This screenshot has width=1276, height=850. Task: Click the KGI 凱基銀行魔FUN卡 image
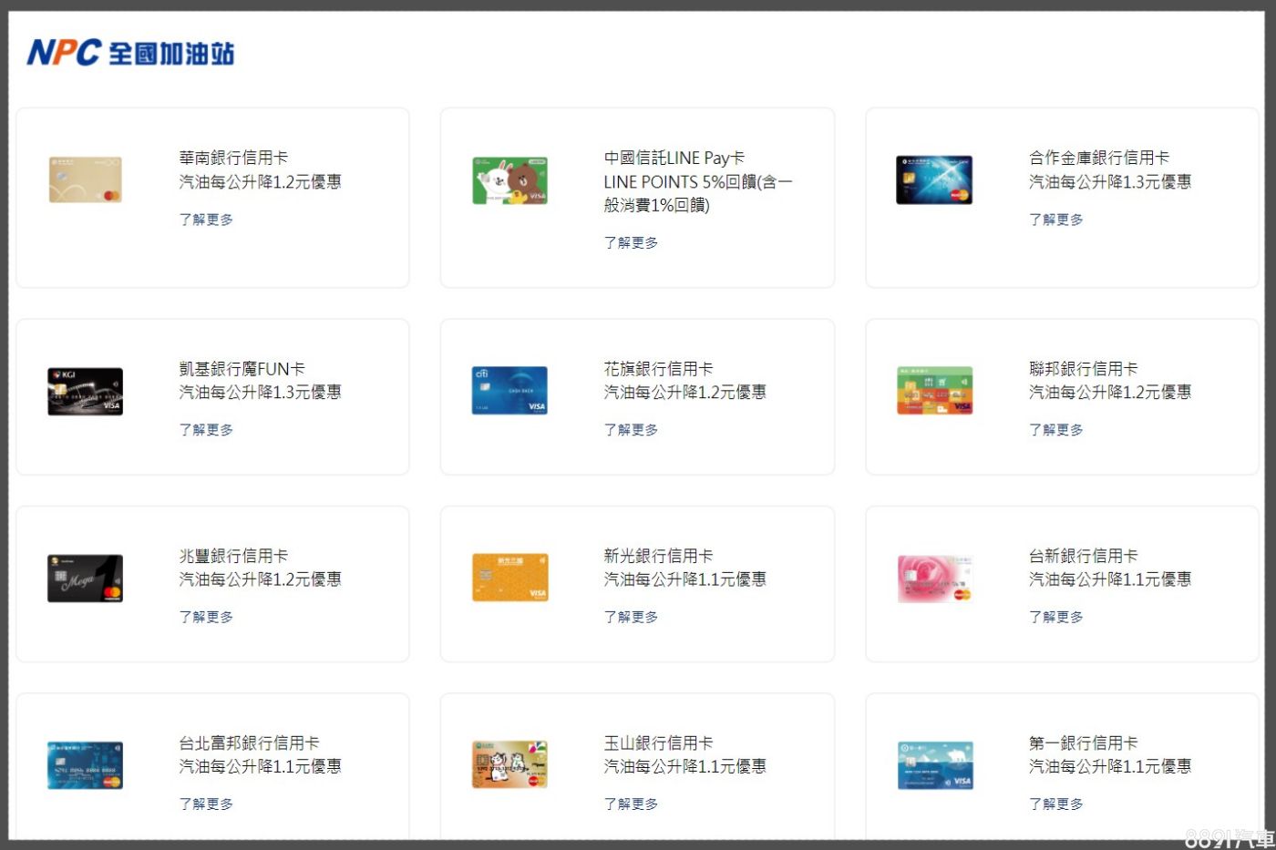tap(85, 390)
